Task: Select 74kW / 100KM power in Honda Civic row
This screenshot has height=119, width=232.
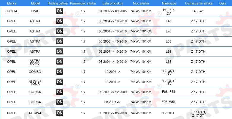Action: [141, 11]
